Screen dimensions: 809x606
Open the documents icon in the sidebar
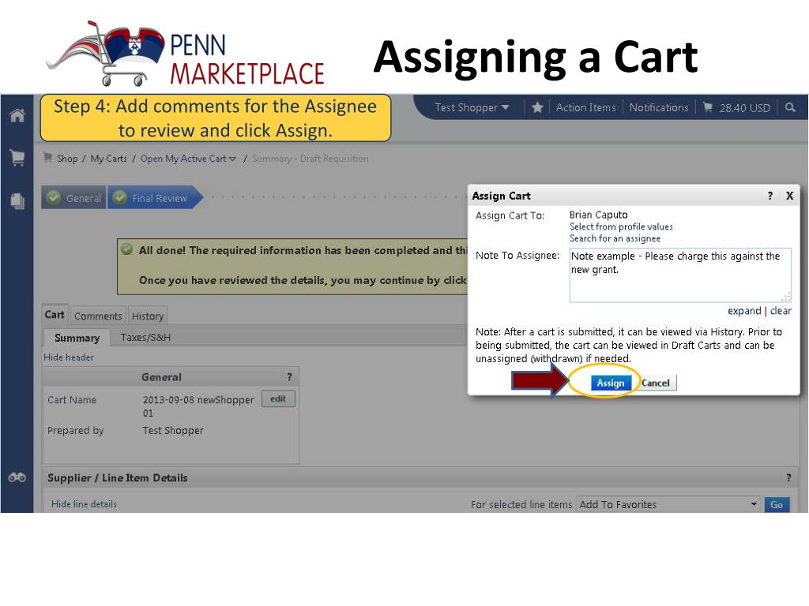click(17, 201)
